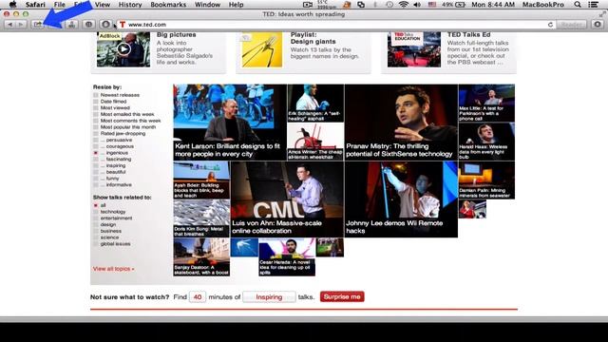Click the red 'Surprise me' button
This screenshot has height=342, width=608.
pyautogui.click(x=342, y=296)
